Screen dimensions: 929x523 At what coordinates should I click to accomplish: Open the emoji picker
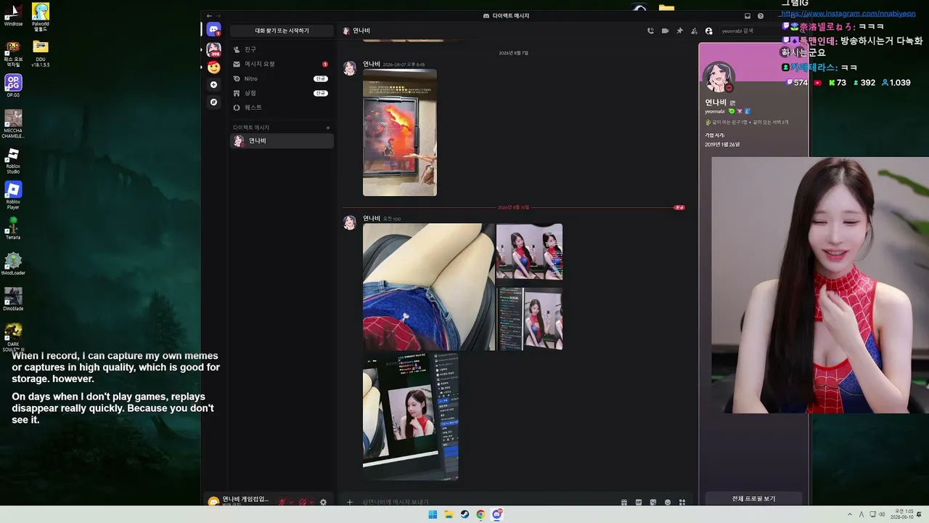click(668, 502)
